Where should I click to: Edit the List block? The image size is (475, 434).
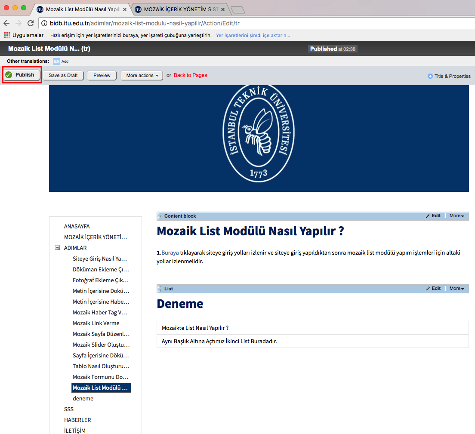coord(433,288)
